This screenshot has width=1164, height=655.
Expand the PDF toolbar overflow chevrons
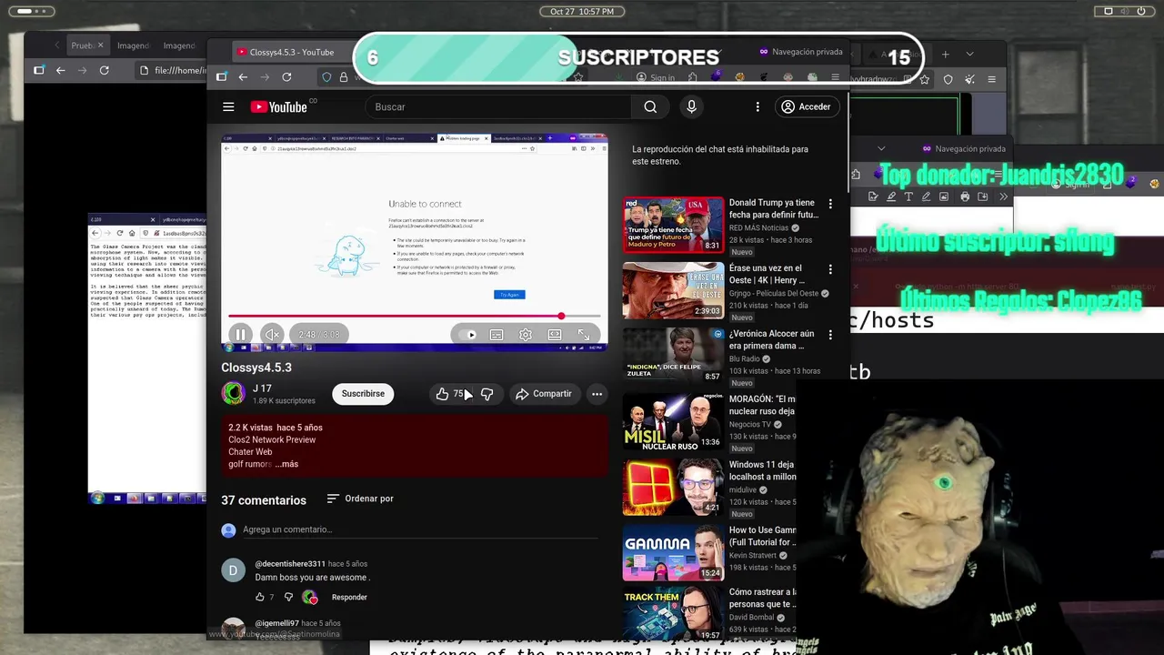point(1003,196)
